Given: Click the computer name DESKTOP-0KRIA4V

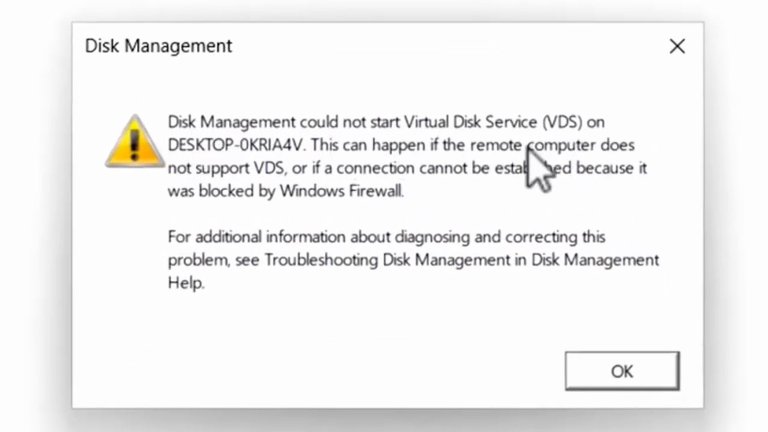Looking at the screenshot, I should click(236, 145).
